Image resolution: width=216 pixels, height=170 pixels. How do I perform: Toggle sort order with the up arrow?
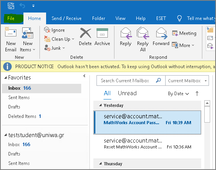click(197, 94)
